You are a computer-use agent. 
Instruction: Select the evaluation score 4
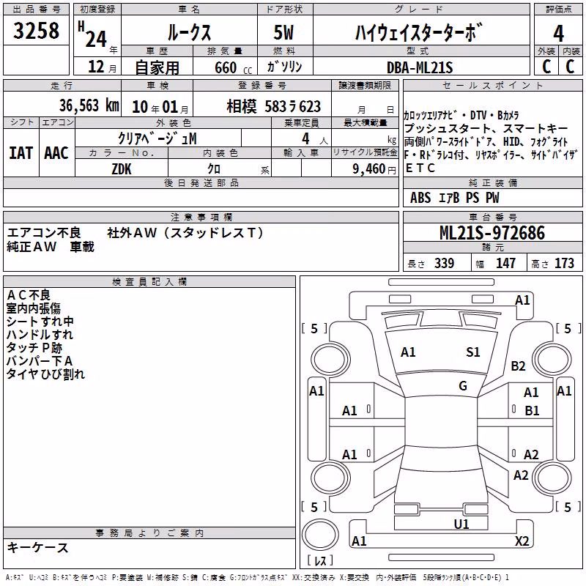(558, 34)
